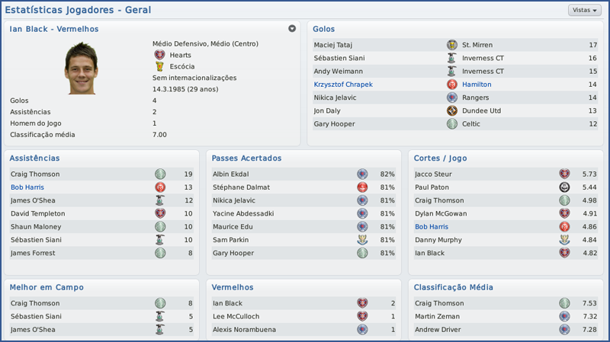This screenshot has width=610, height=342.
Task: Click the Escócia national badge icon
Action: (x=159, y=66)
